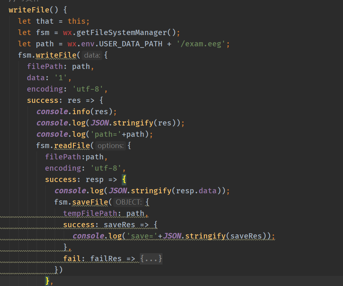Click underlined readFile method
Viewport: 343px width, 286px height.
click(x=72, y=146)
